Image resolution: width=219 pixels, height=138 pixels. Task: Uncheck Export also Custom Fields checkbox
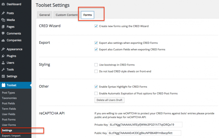(96, 50)
